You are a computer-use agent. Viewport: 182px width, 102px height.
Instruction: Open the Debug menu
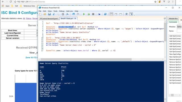[62, 11]
